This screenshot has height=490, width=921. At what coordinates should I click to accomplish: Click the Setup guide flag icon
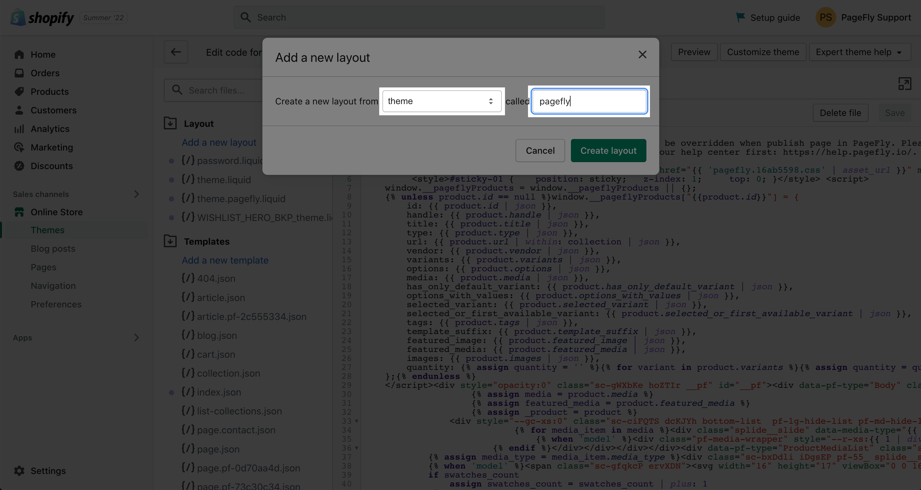click(741, 17)
